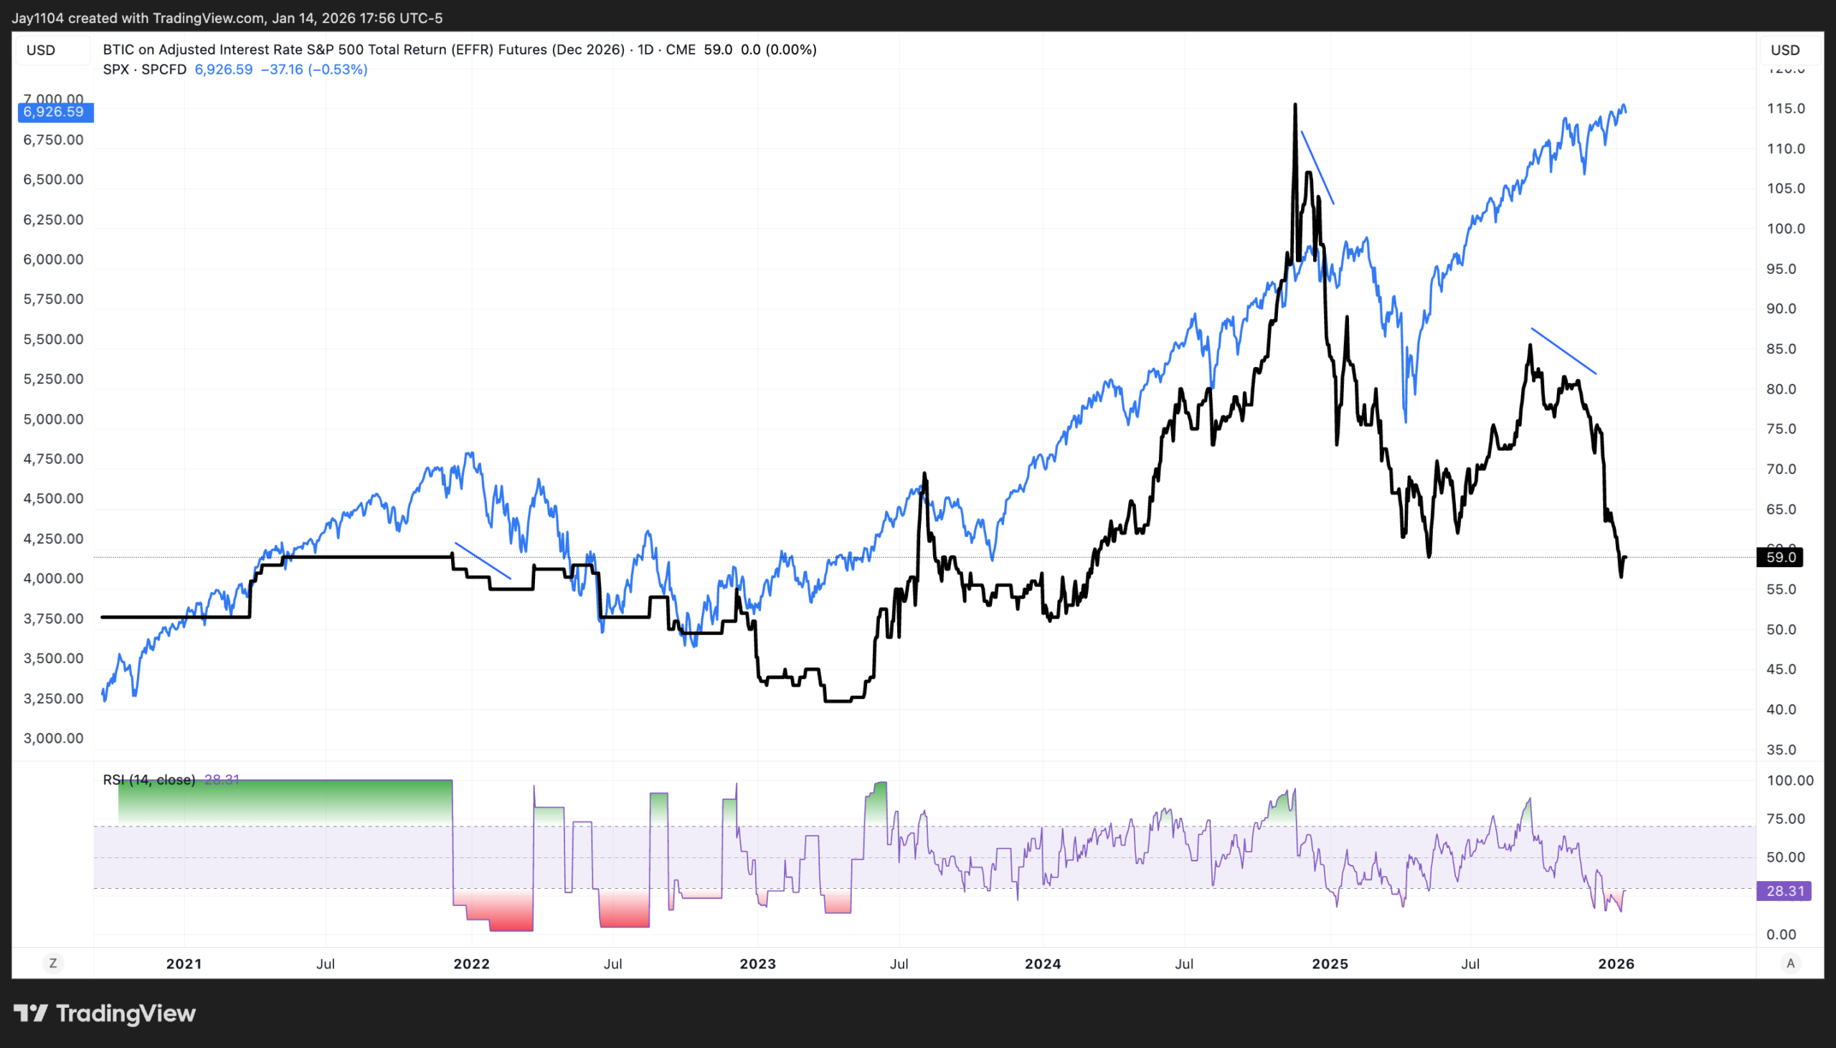Click the timezone Z button

coord(52,963)
